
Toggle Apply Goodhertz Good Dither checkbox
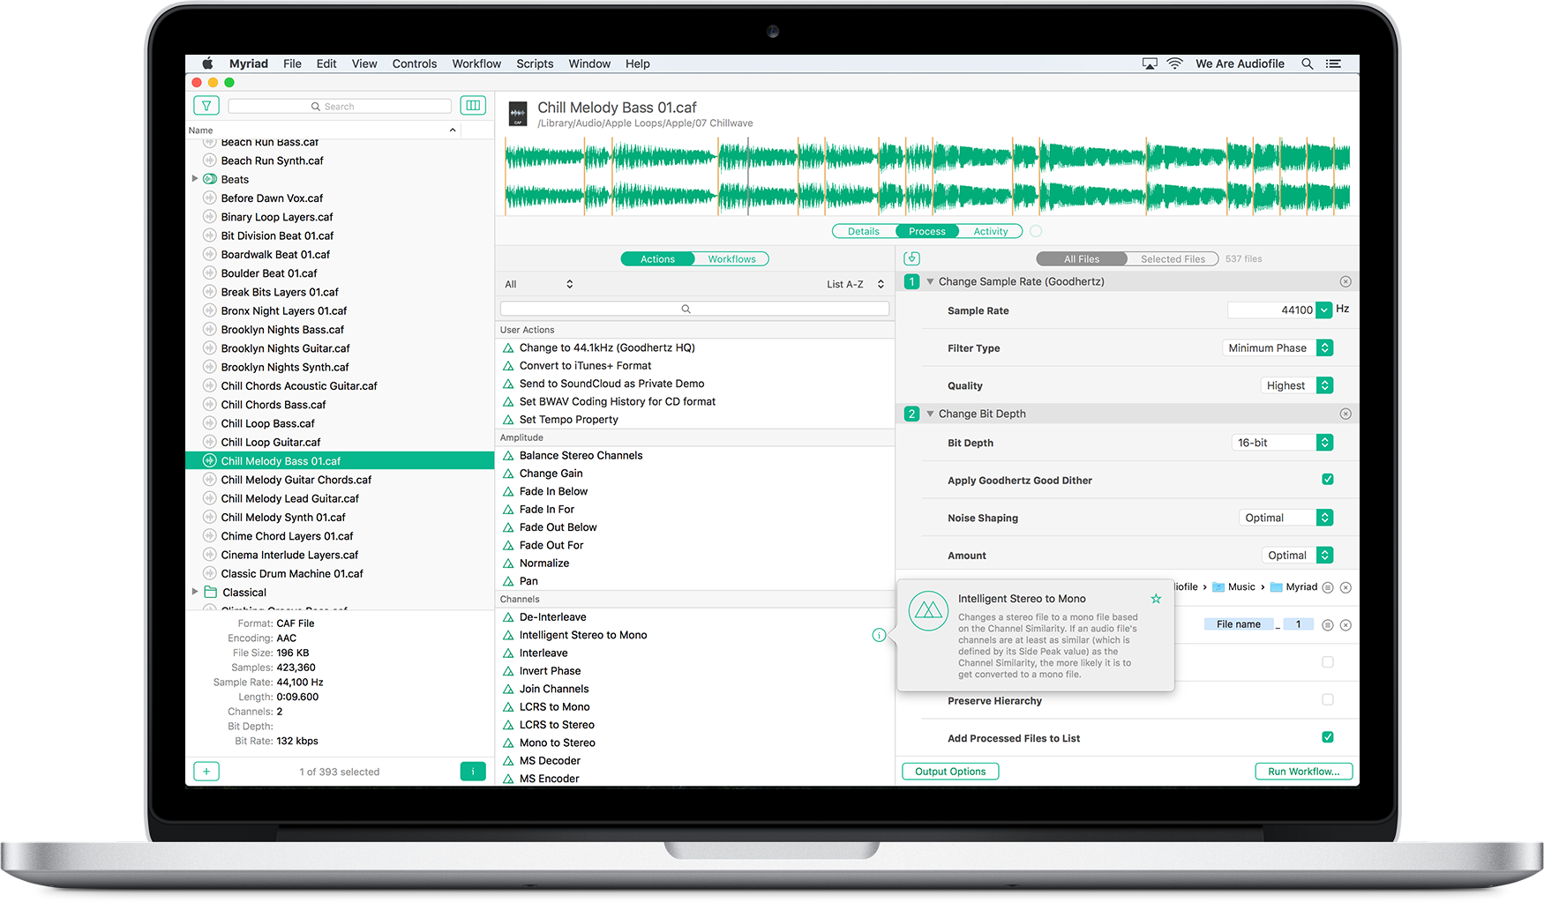[x=1328, y=480]
